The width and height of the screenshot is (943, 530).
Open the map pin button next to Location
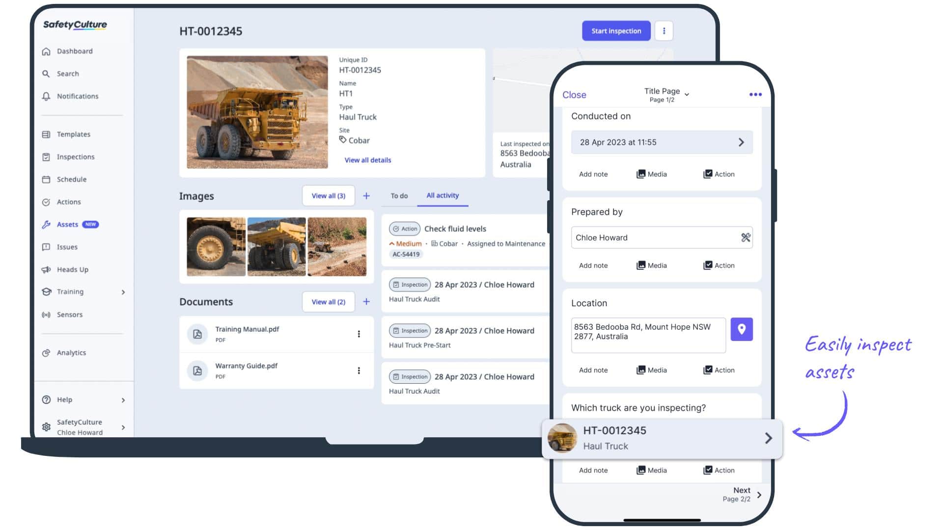(x=742, y=329)
